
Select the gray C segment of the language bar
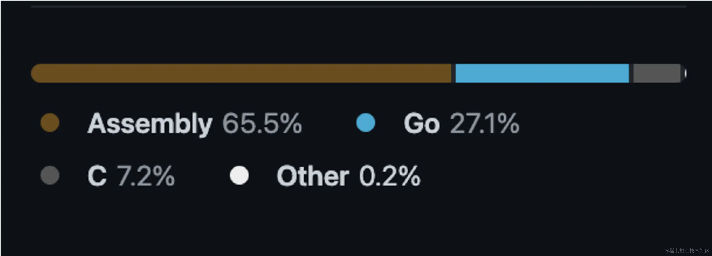(x=657, y=73)
